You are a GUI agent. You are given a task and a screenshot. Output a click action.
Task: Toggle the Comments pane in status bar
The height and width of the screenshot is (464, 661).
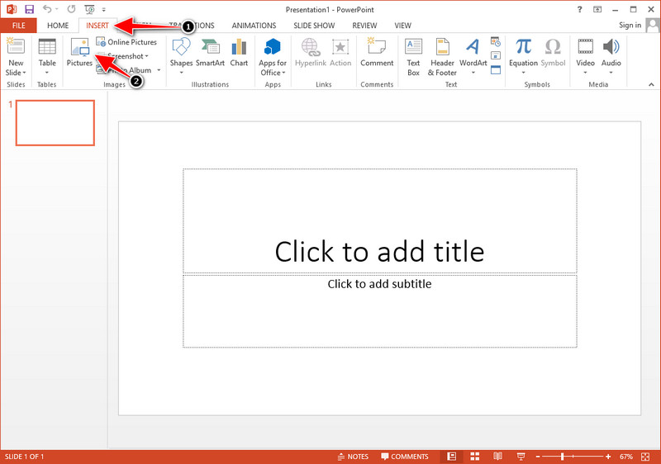[x=404, y=457]
